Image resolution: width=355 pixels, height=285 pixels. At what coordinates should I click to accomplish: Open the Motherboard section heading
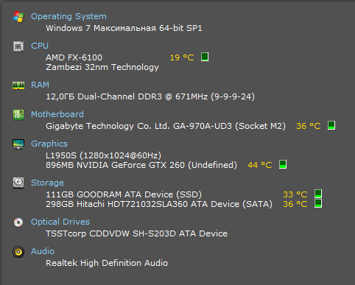point(57,114)
